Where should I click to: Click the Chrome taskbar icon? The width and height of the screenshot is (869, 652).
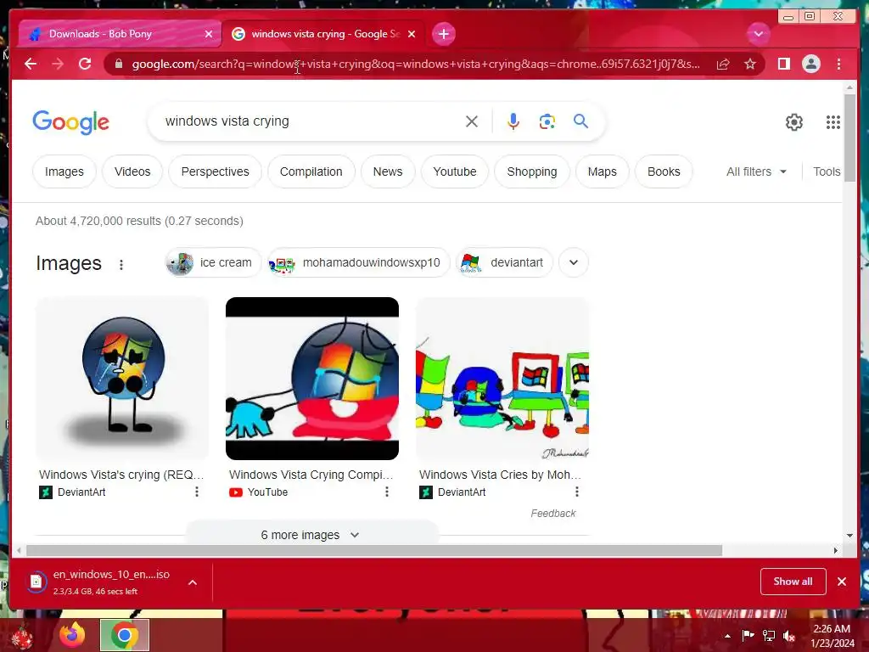pyautogui.click(x=125, y=635)
